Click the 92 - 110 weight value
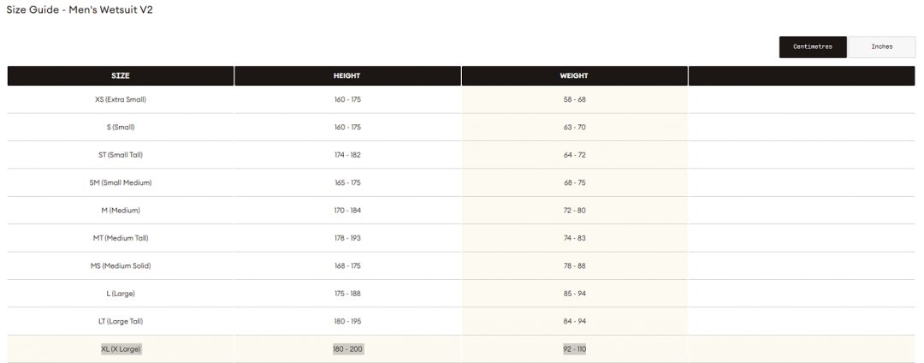The width and height of the screenshot is (924, 363). (x=575, y=348)
